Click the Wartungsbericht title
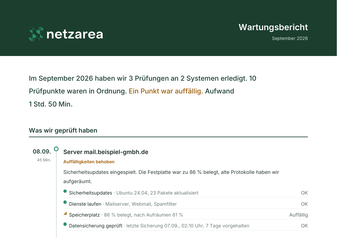The height and width of the screenshot is (238, 337). 273,27
